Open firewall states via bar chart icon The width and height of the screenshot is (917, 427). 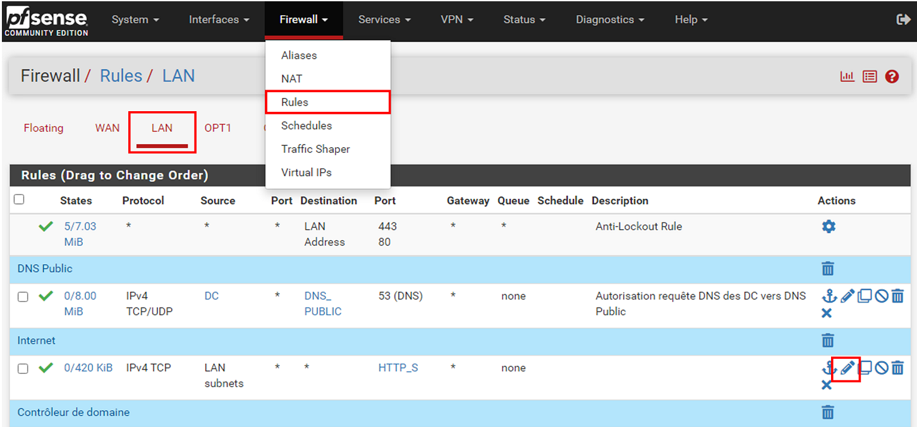click(x=847, y=76)
